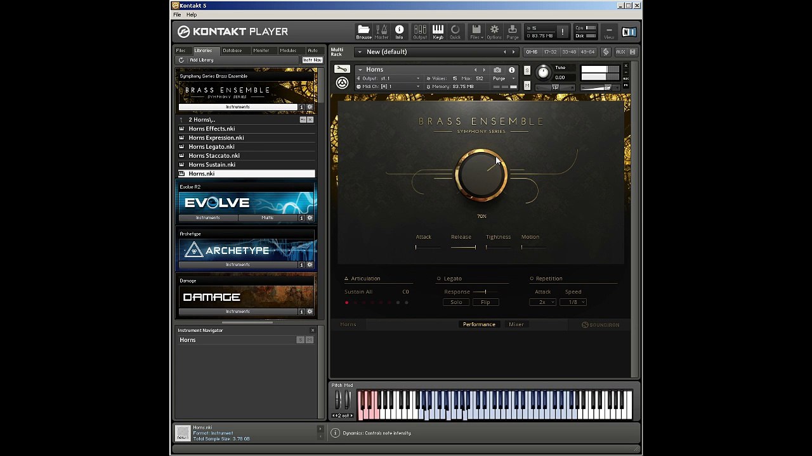Click the Tune knob

pos(543,72)
